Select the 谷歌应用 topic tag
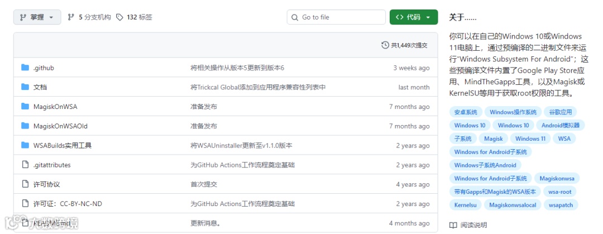This screenshot has width=603, height=234. coord(561,112)
